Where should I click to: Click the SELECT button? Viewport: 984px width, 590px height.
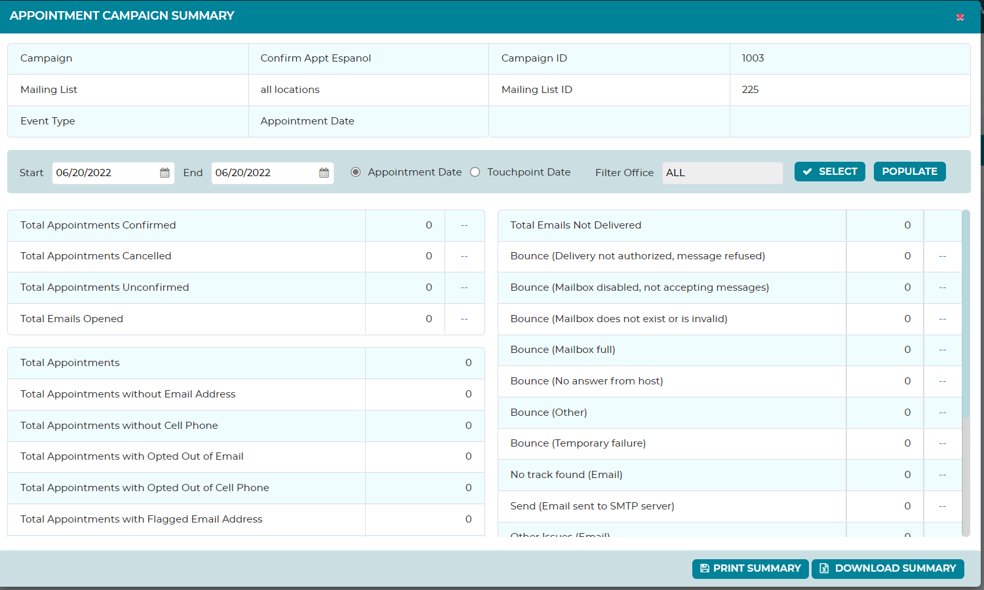[x=830, y=172]
